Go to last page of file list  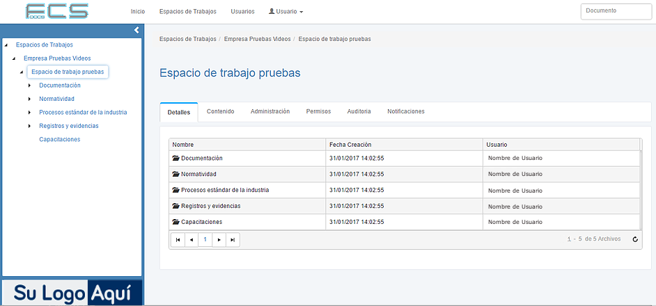coord(233,239)
